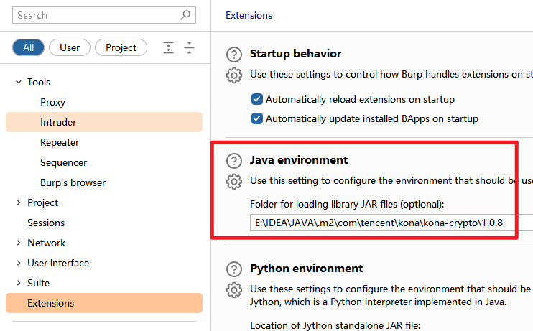Click the collapse all sections icon
This screenshot has width=533, height=331.
tap(189, 47)
